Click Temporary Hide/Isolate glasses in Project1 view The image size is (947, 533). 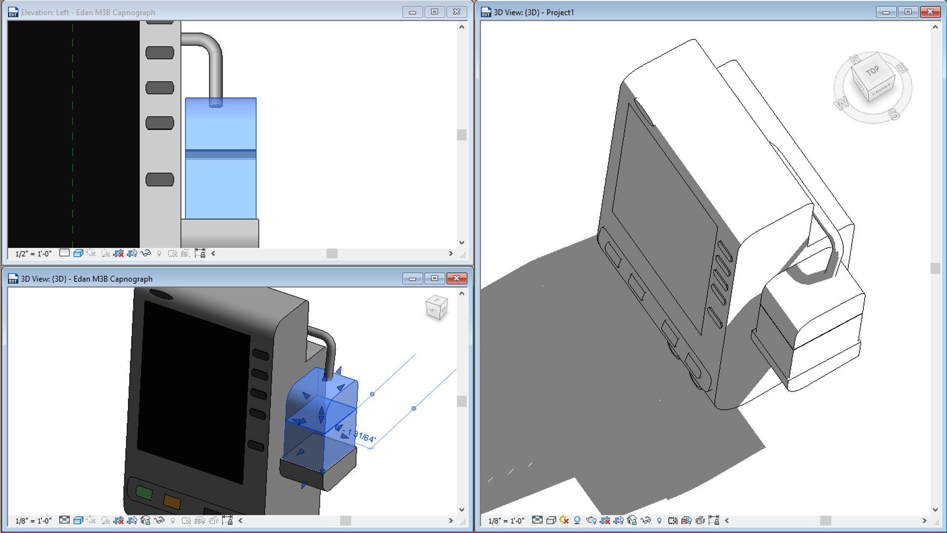pos(645,520)
